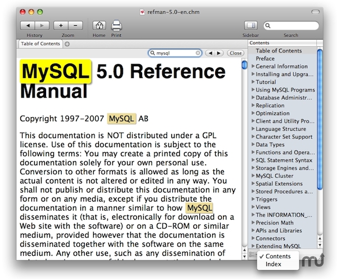Jump to next find match arrow
Image resolution: width=337 pixels, height=279 pixels.
[218, 53]
